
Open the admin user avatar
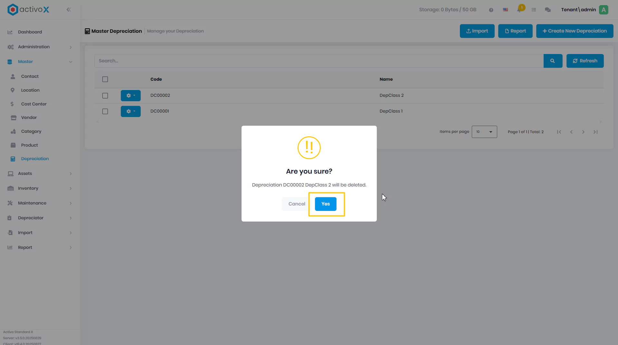[604, 10]
